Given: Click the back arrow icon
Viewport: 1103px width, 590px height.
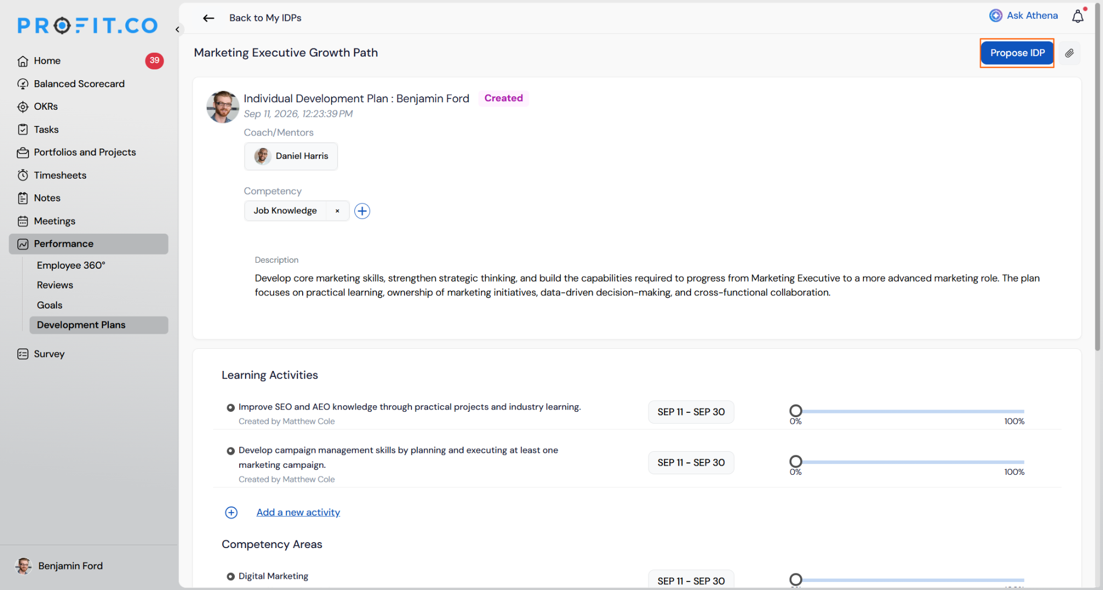Looking at the screenshot, I should (x=208, y=18).
